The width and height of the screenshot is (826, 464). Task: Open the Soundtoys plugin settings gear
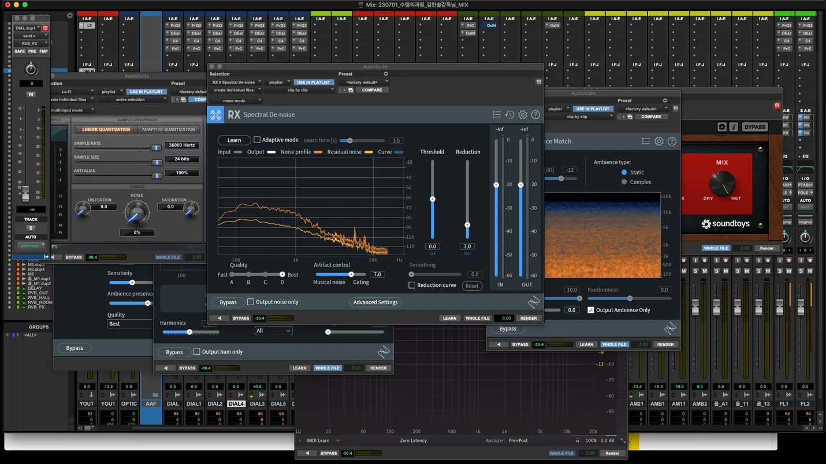[x=722, y=127]
